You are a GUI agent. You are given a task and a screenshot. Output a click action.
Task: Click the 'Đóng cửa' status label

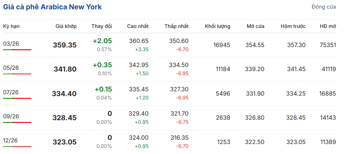click(x=324, y=7)
